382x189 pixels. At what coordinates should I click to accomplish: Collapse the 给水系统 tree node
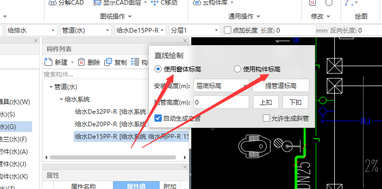[x=61, y=99]
